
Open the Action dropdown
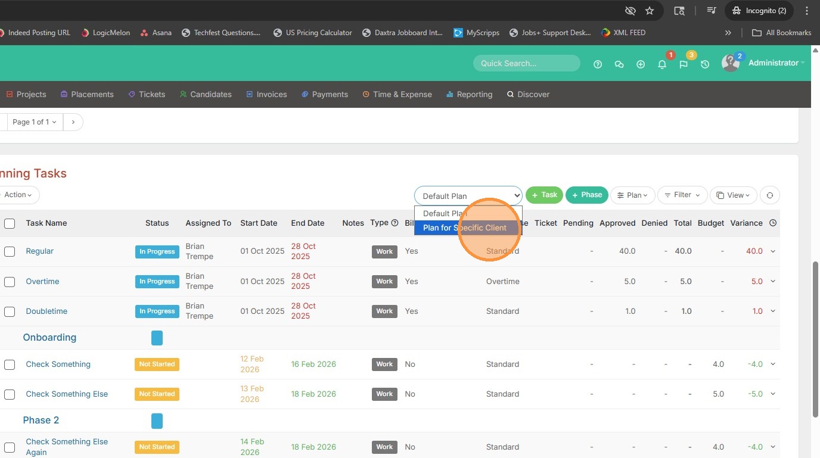tap(18, 195)
